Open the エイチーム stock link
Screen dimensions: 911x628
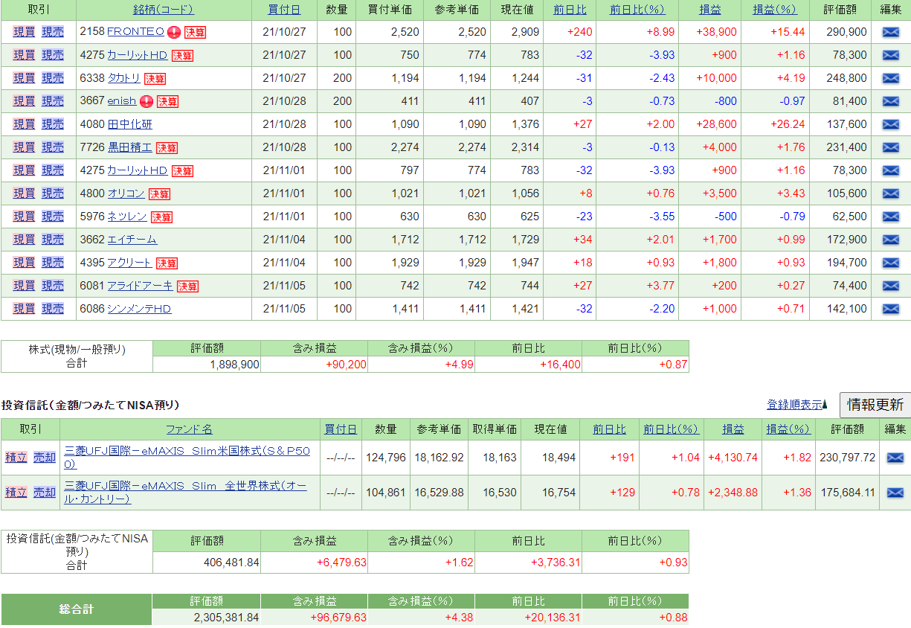pos(132,240)
